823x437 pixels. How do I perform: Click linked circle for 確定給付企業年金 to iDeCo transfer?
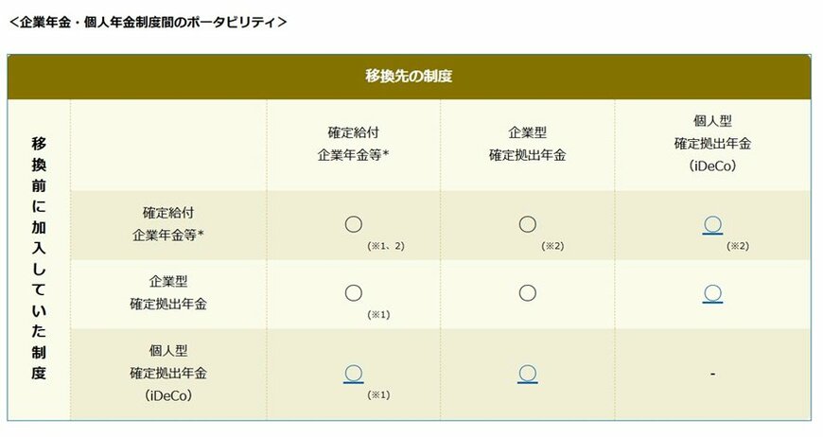[x=712, y=224]
